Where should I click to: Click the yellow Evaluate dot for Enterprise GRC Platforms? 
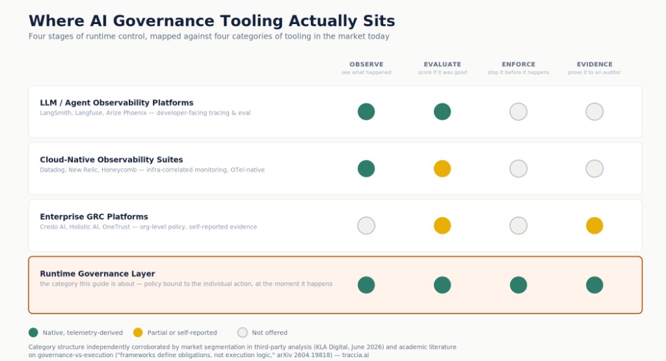click(442, 226)
